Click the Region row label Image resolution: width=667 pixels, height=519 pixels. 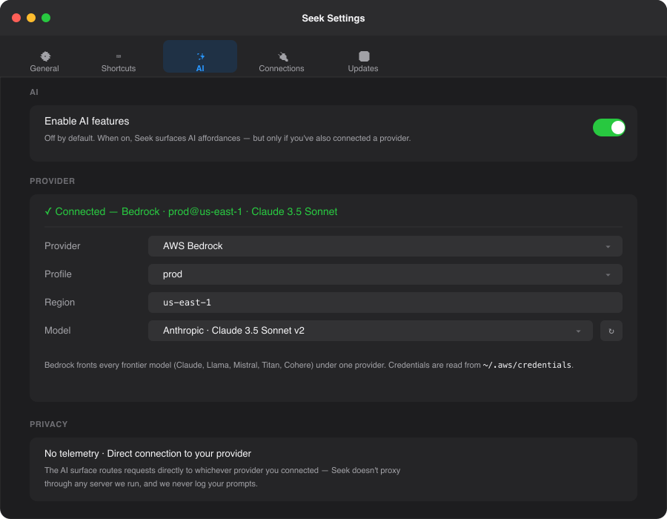[59, 303]
